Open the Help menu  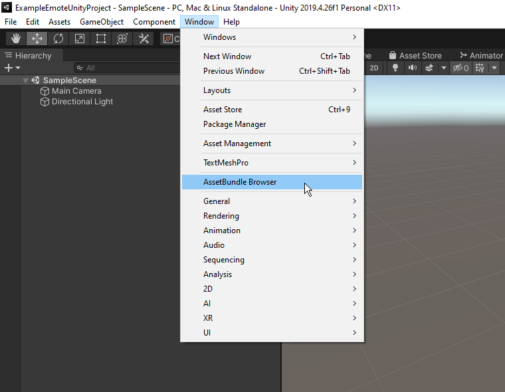point(231,22)
